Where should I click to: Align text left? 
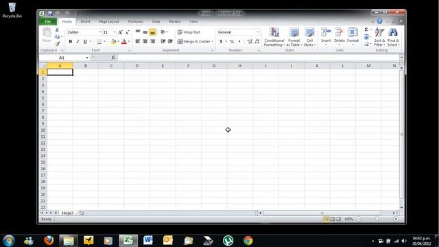(x=138, y=41)
